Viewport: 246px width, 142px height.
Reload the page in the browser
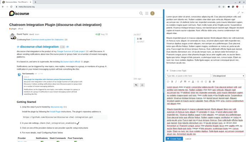(11, 7)
